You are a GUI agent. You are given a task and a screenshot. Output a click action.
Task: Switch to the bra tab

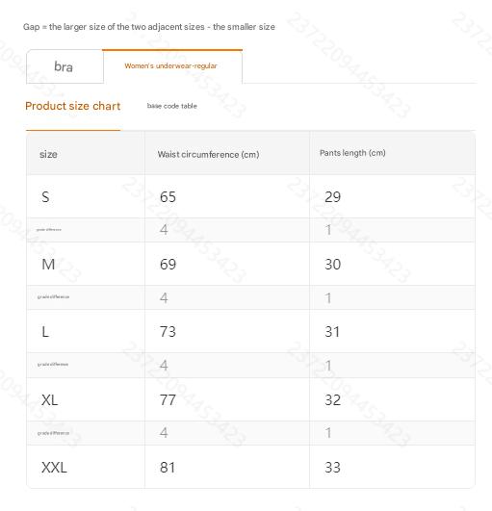[65, 66]
